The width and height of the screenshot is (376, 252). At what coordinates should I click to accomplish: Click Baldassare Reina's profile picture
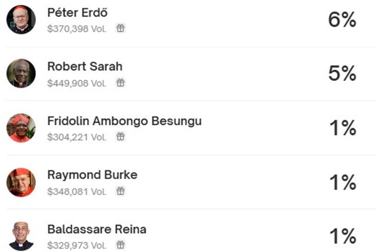tap(21, 236)
